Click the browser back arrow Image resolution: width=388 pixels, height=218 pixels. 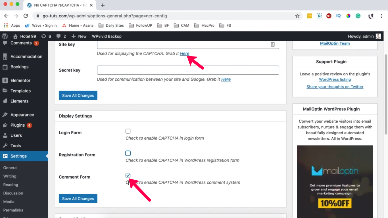6,16
